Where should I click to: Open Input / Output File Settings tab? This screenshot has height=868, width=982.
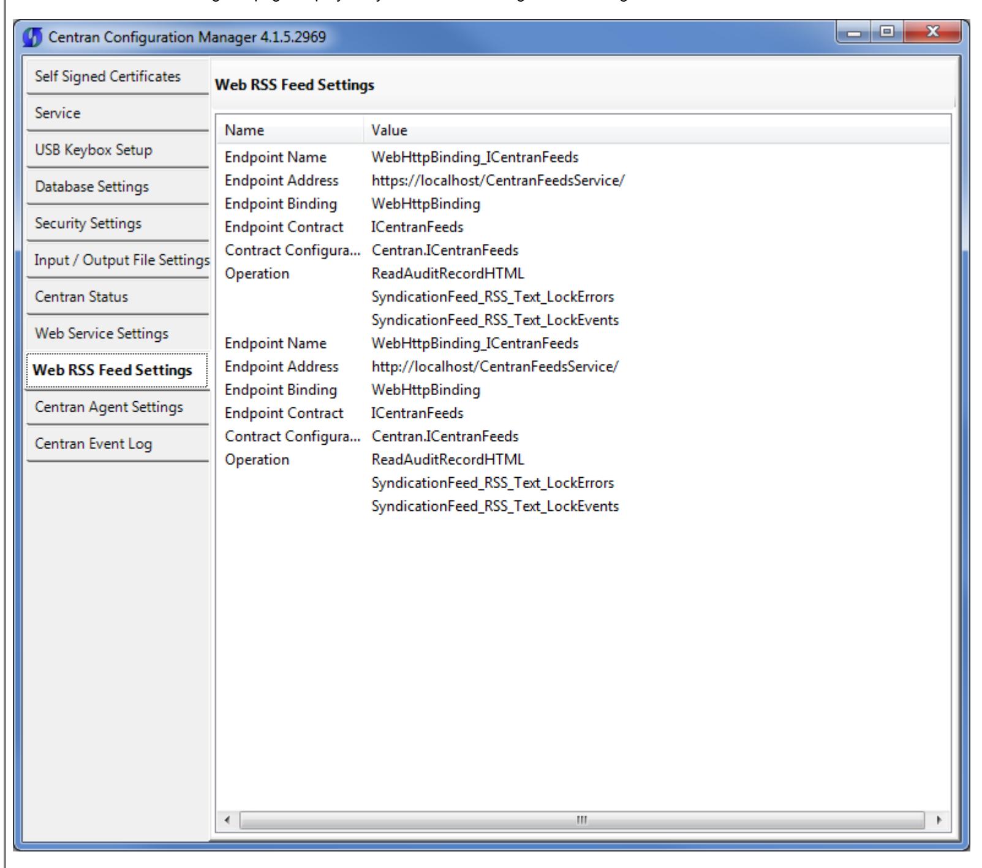click(118, 260)
